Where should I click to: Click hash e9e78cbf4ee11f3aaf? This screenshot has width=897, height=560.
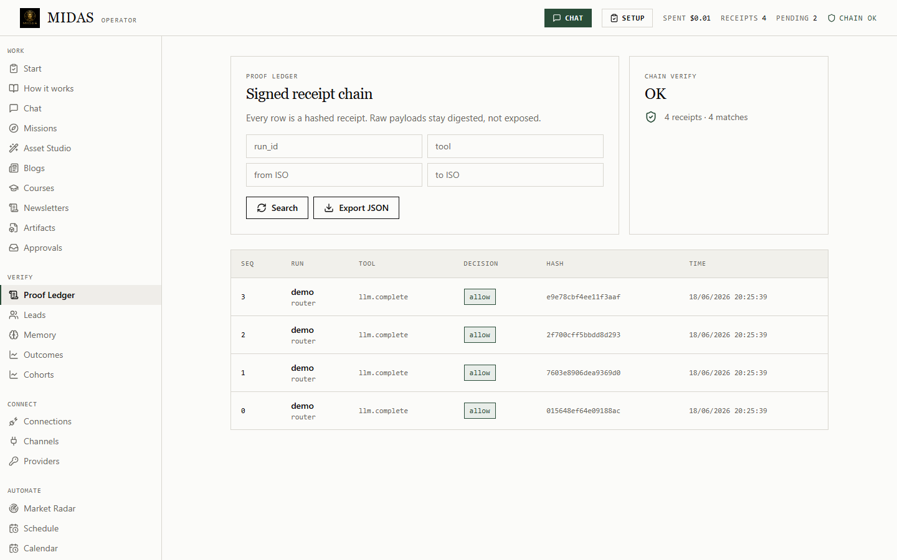584,297
